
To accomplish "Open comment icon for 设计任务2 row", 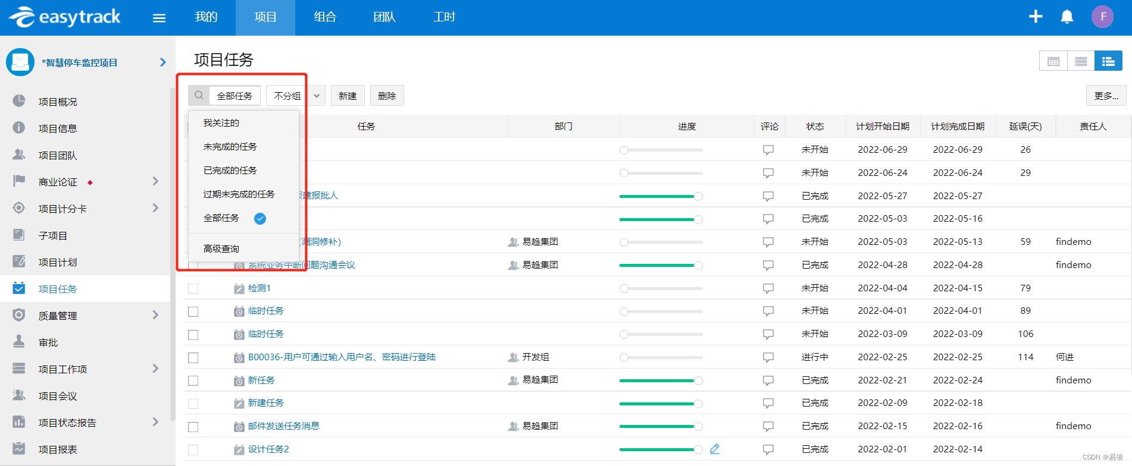I will pos(768,449).
